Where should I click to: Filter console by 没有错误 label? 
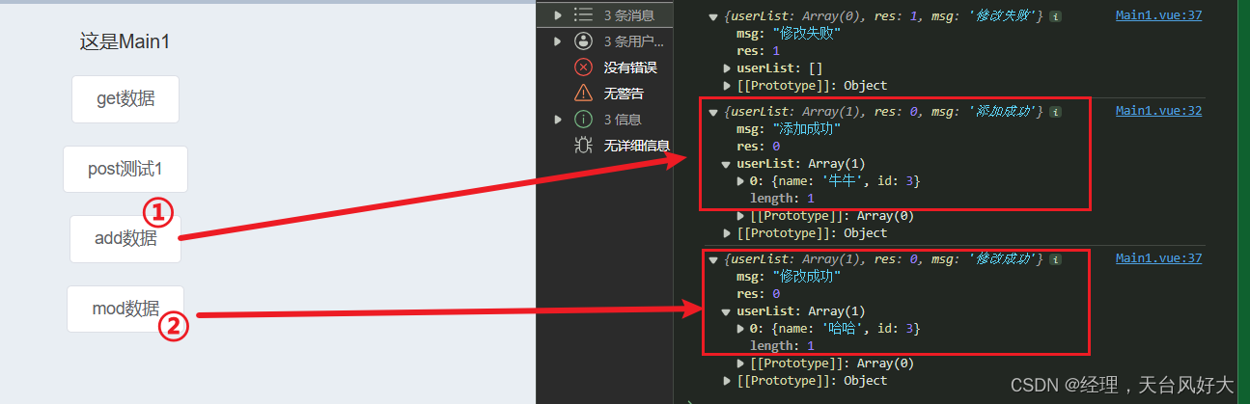point(630,67)
